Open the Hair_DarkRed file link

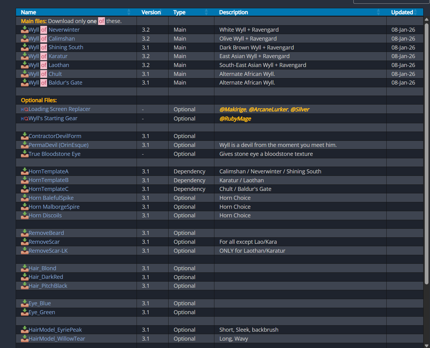pos(46,277)
